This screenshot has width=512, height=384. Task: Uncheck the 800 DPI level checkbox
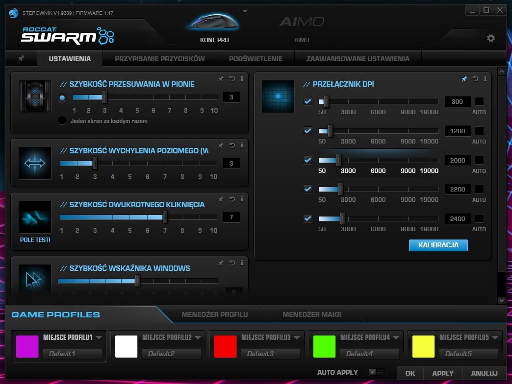[x=307, y=101]
